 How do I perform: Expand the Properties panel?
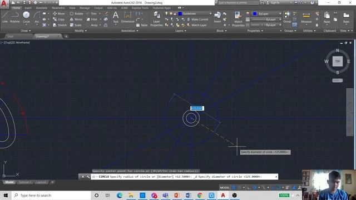point(255,31)
